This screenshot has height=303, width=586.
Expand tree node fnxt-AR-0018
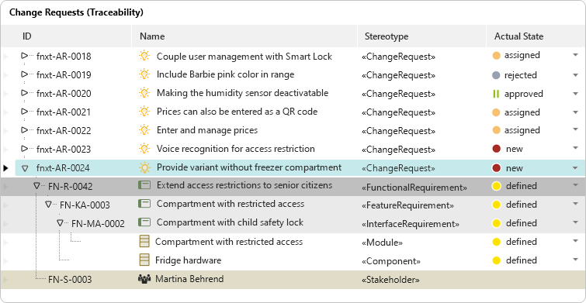pos(25,56)
